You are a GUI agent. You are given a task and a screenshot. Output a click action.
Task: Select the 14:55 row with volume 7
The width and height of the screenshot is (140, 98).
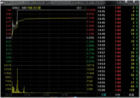(118, 71)
